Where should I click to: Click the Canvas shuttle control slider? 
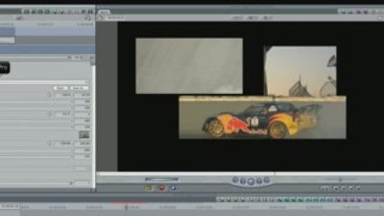coord(162,179)
